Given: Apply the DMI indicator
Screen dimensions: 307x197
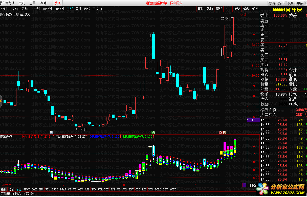Looking at the screenshot, I should (x=35, y=189).
